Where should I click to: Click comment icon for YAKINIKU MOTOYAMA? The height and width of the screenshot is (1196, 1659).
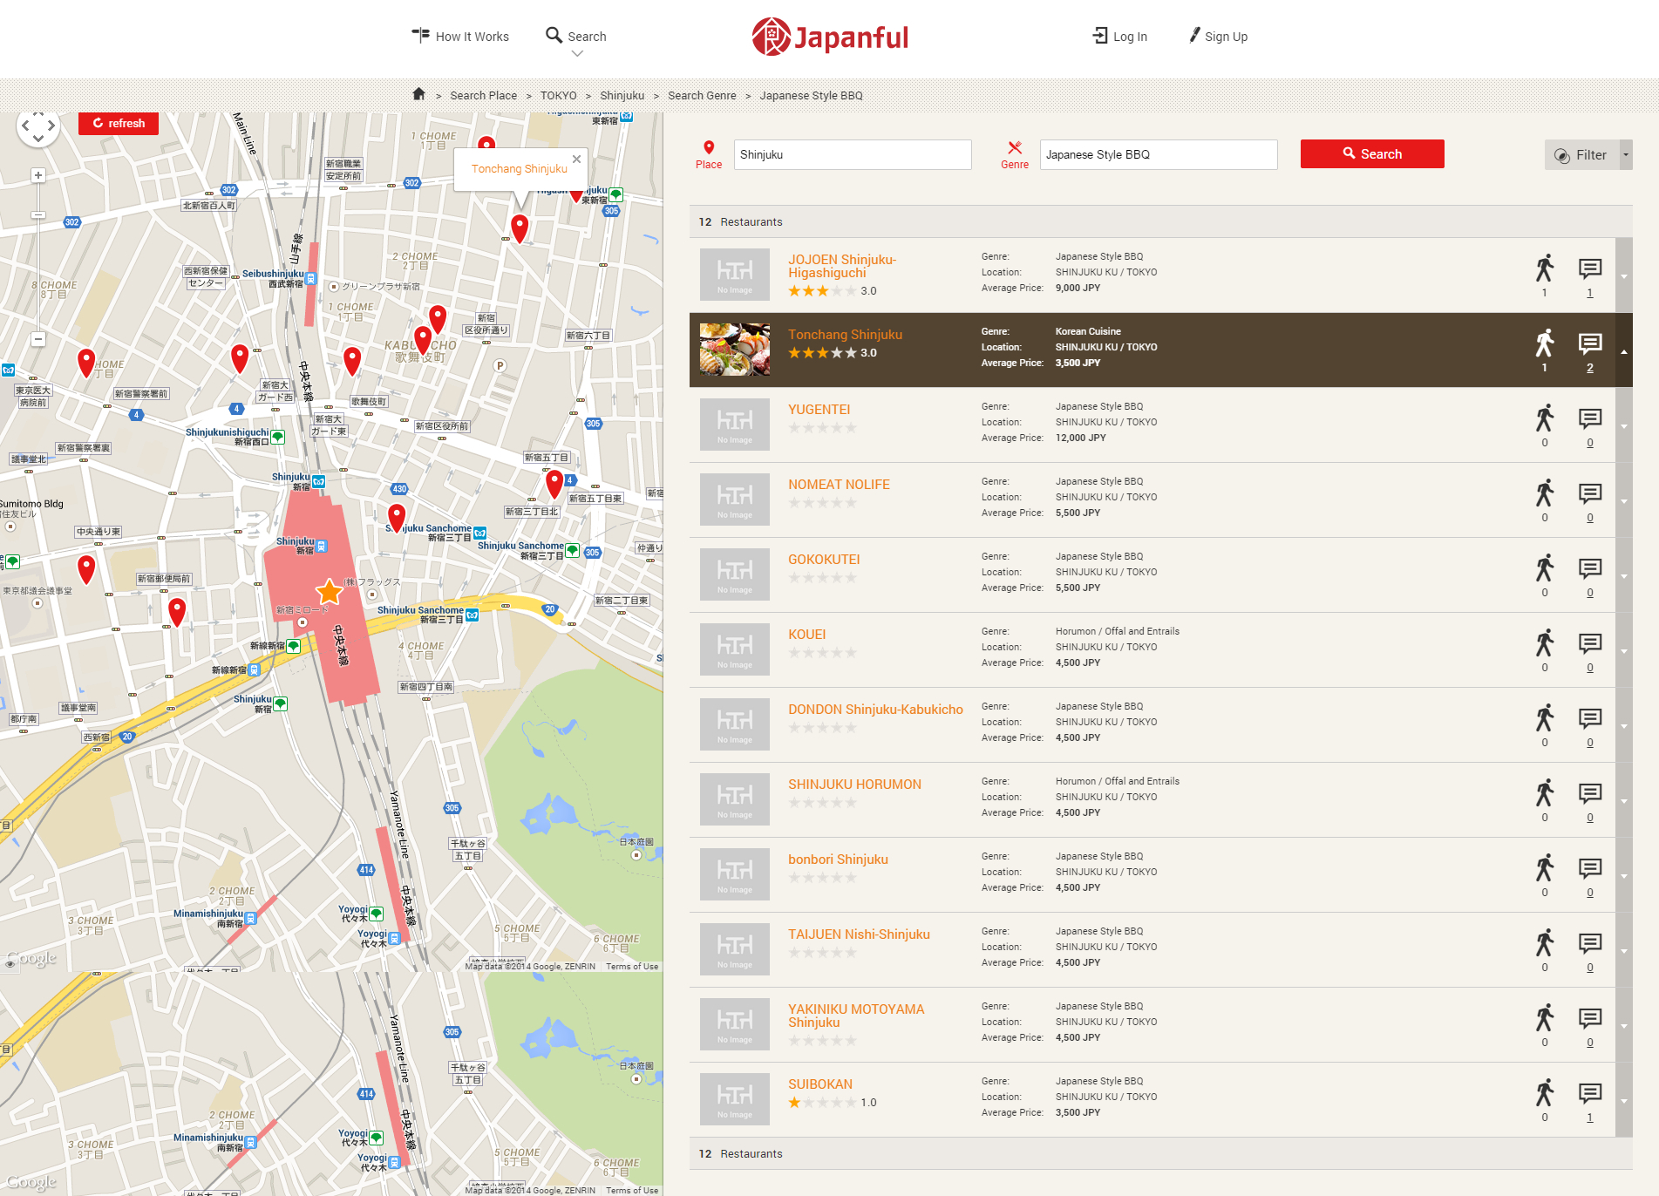click(1590, 1017)
